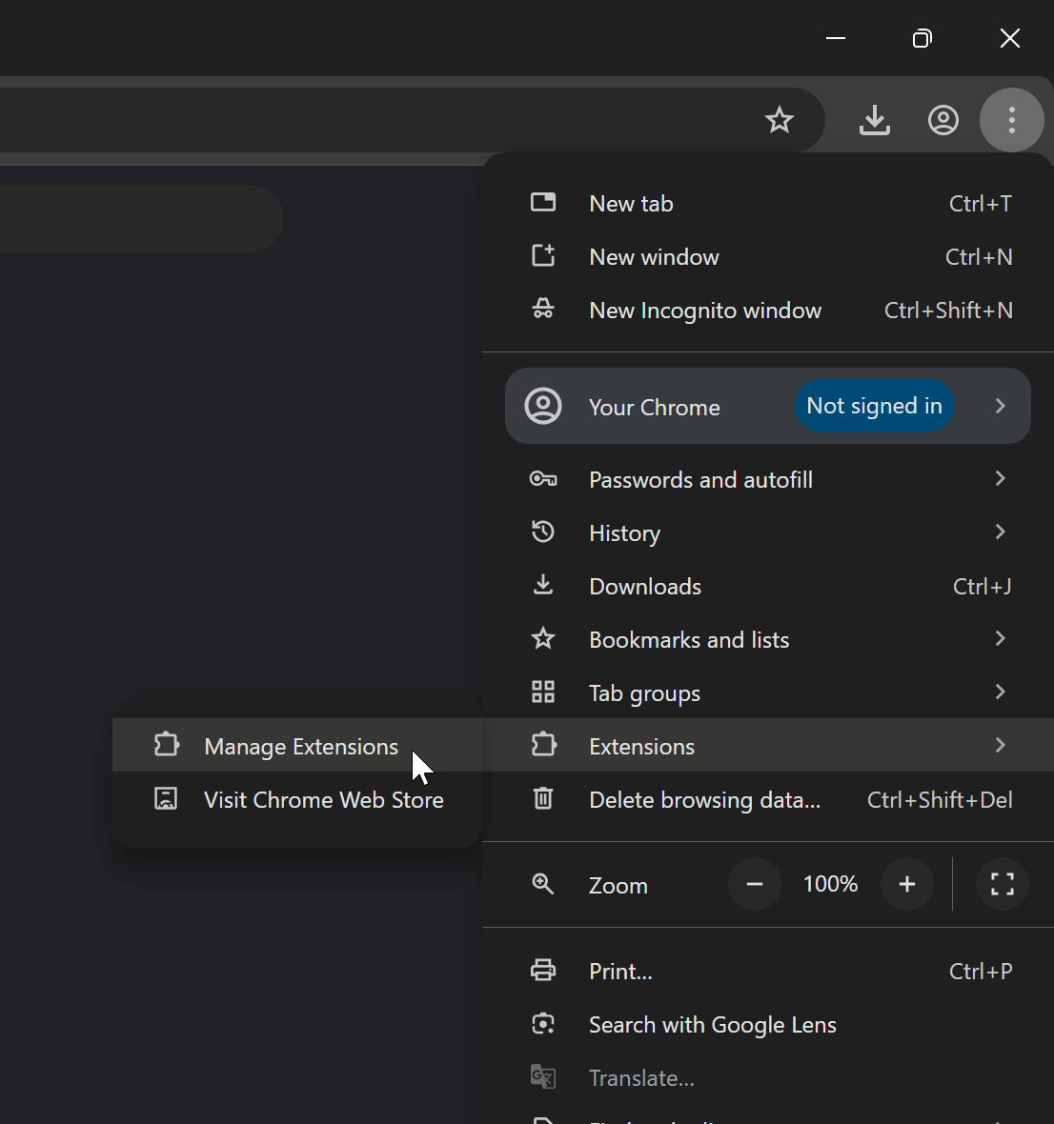
Task: Expand the Passwords and autofill submenu arrow
Action: tap(1000, 478)
